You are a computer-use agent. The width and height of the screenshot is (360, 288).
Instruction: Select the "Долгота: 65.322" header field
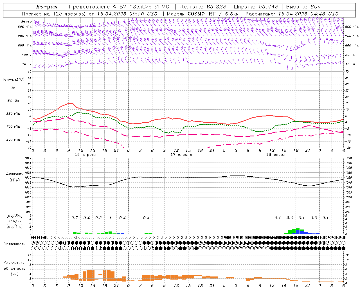(x=203, y=7)
